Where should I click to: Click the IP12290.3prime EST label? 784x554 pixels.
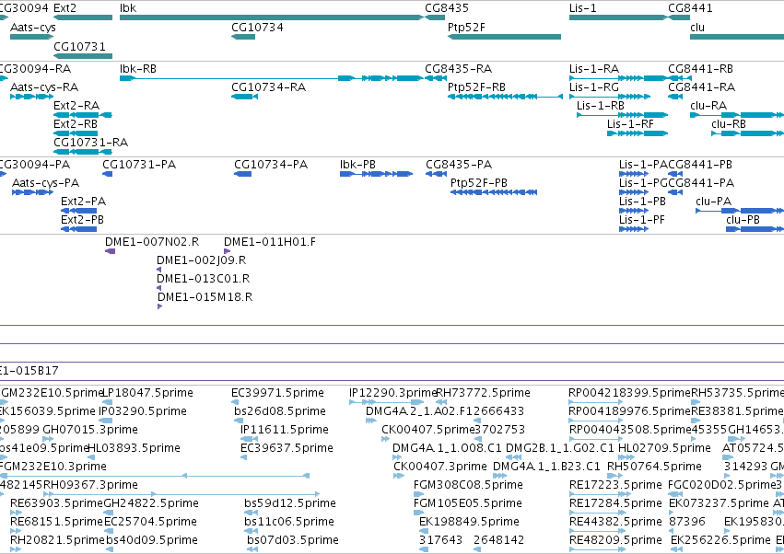(392, 393)
